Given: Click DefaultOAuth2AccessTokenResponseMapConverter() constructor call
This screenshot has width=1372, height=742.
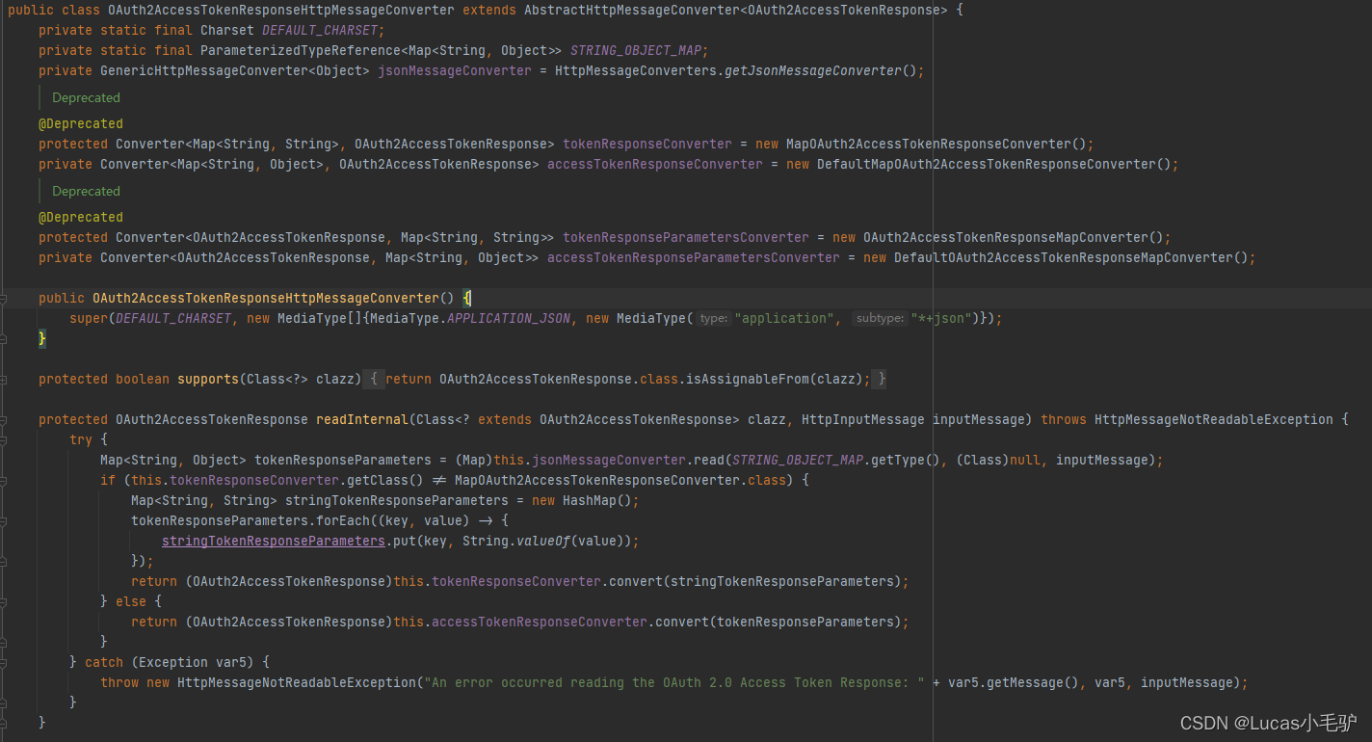Looking at the screenshot, I should (1070, 258).
